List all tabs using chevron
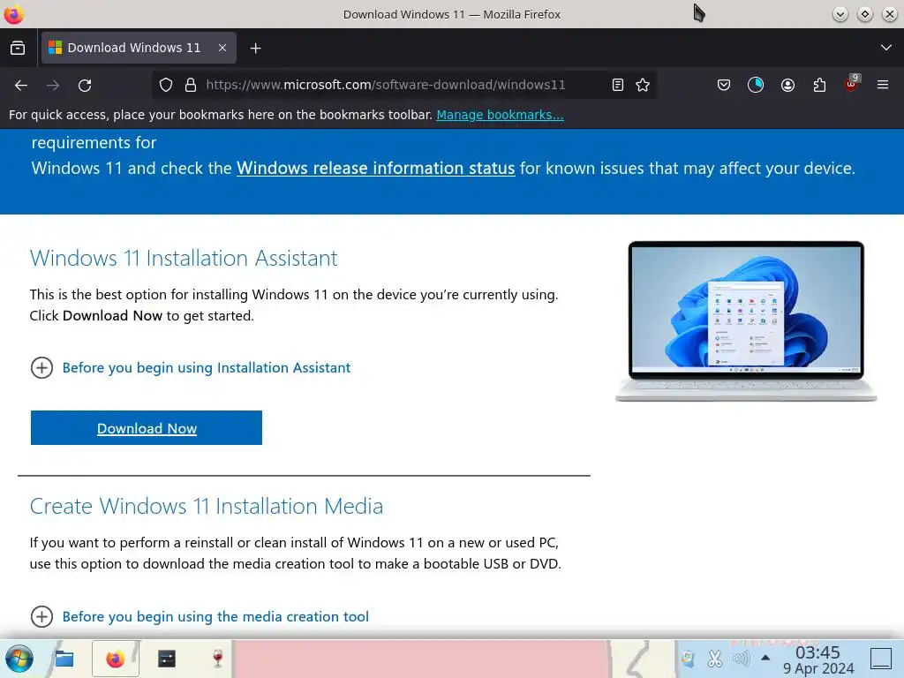Image resolution: width=904 pixels, height=678 pixels. (886, 48)
